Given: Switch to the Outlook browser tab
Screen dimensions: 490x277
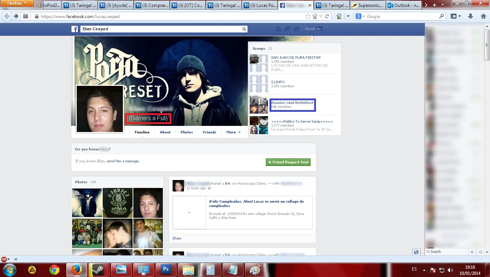Looking at the screenshot, I should [404, 5].
